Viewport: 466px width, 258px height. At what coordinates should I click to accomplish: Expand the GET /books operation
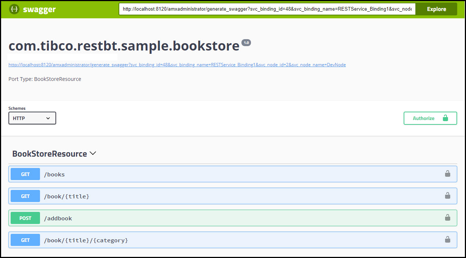tap(220, 174)
